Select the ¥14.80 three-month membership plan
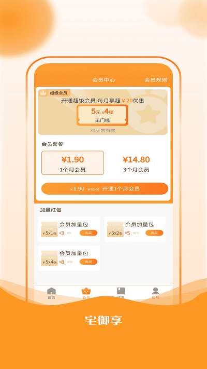 click(136, 163)
